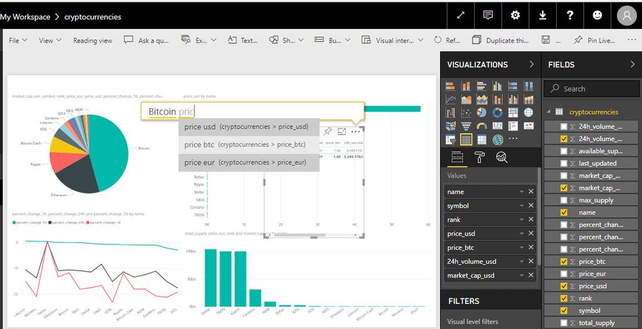Select the funnel visualization

466,126
